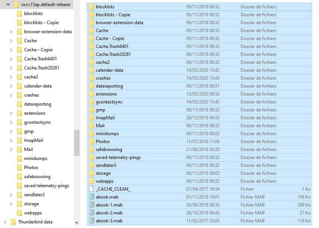Expand Cache.Trash6401 in the tree
Screen dimensions: 319x228
coord(11,59)
